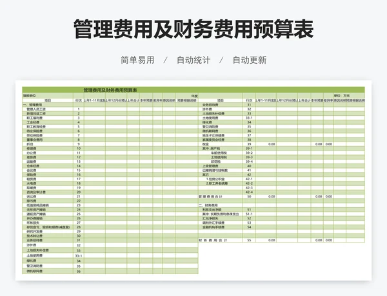The width and height of the screenshot is (387, 296).
Task: Select the 其中:长期负债利息净支出 row label
Action: pos(221,214)
